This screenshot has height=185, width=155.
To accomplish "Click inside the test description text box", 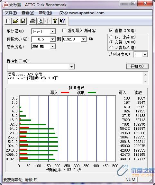I will point(75,78).
